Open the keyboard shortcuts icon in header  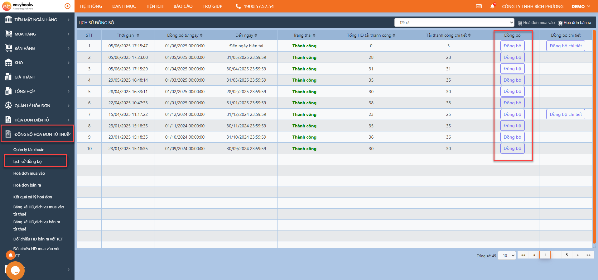pyautogui.click(x=479, y=6)
